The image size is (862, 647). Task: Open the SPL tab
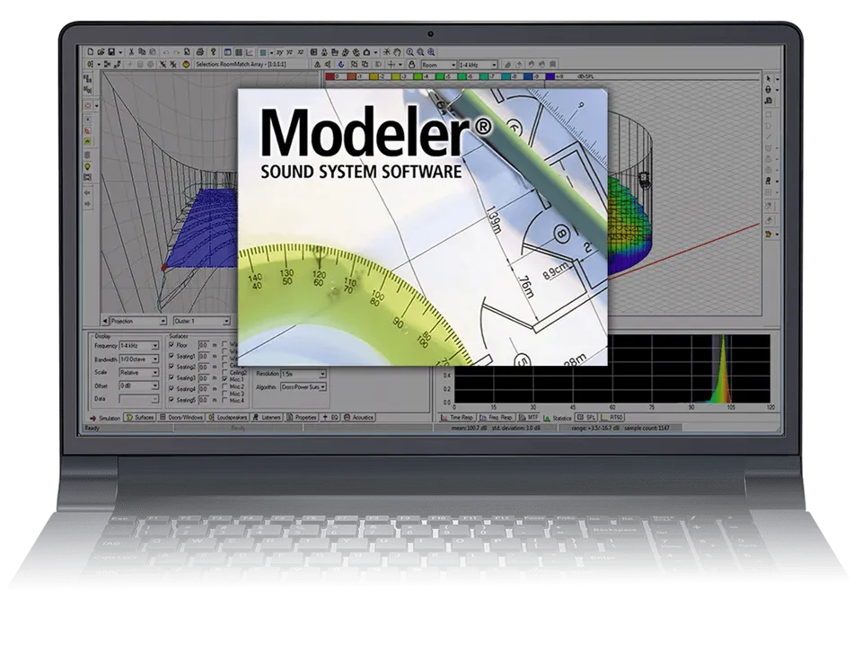click(586, 418)
